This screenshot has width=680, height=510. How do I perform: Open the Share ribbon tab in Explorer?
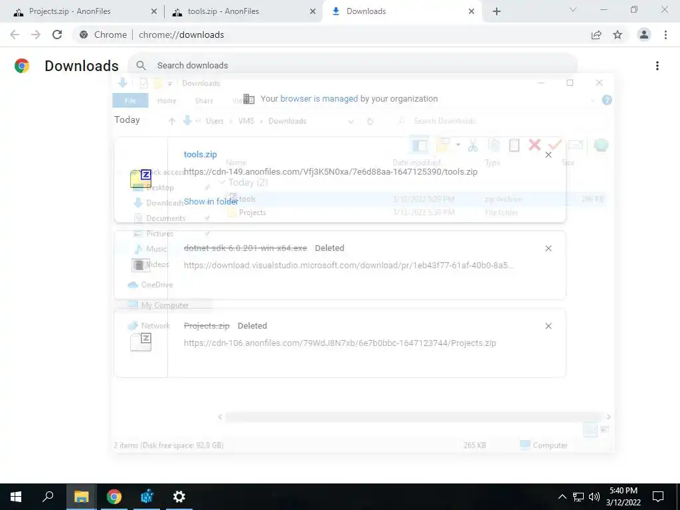click(204, 101)
